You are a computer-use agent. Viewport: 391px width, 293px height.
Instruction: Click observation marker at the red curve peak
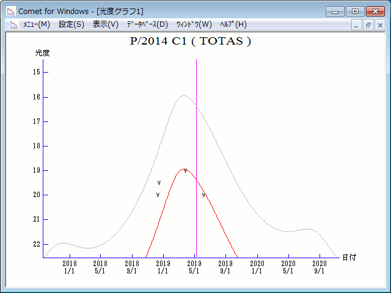pyautogui.click(x=185, y=171)
